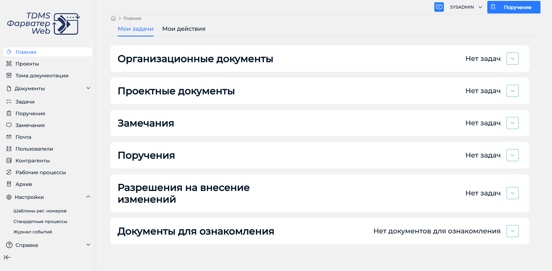The width and height of the screenshot is (552, 271).
Task: Click the Поручения clipboard icon in sidebar
Action: pyautogui.click(x=9, y=113)
